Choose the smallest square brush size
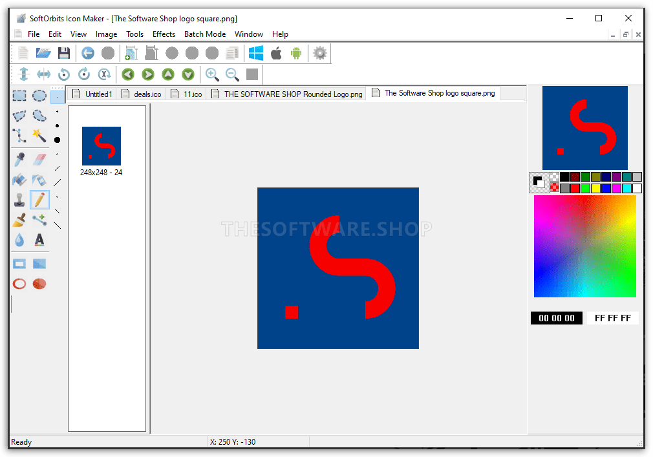Viewport: 653px width, 457px height. click(58, 97)
